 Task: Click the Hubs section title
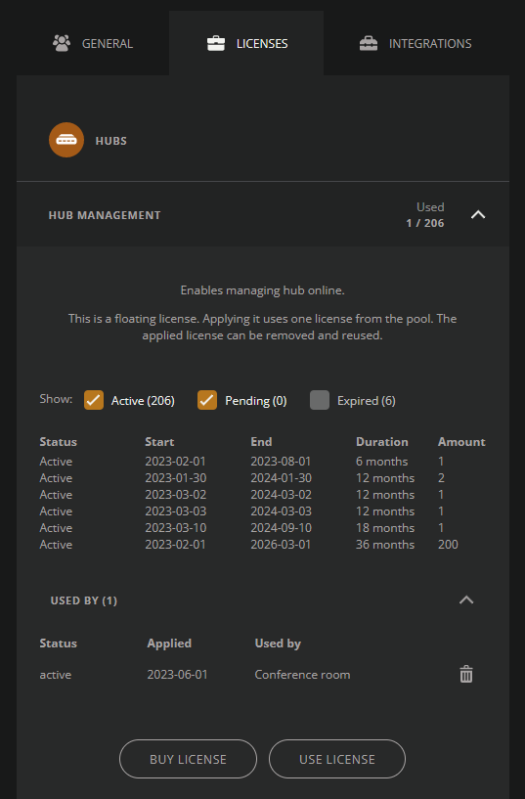[x=111, y=141]
